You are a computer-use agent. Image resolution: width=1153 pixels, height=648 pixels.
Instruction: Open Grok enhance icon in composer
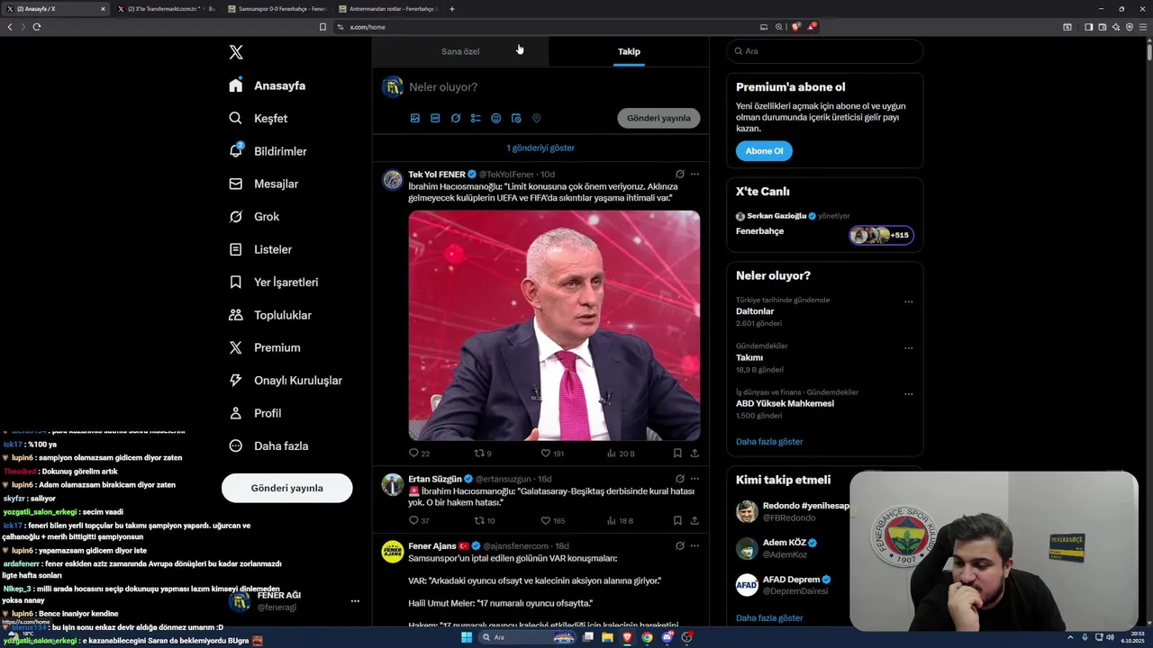pyautogui.click(x=456, y=118)
